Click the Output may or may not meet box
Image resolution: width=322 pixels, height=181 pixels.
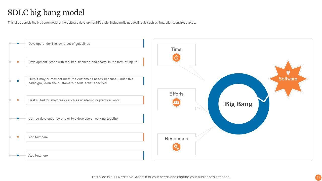[85, 81]
